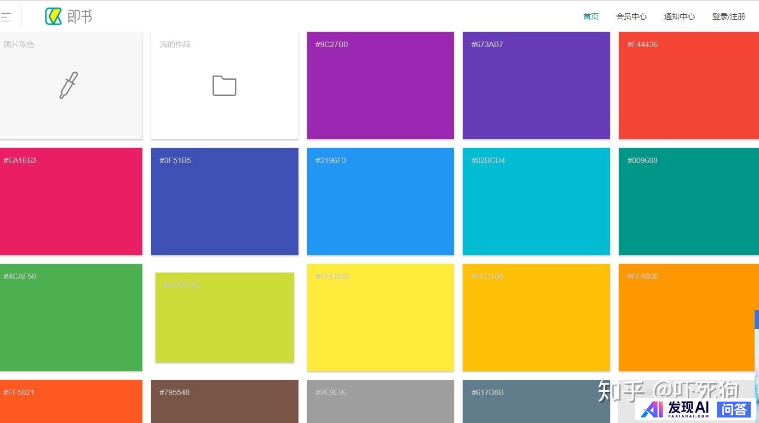
Task: Pick the teal #009688 swatch
Action: (688, 201)
